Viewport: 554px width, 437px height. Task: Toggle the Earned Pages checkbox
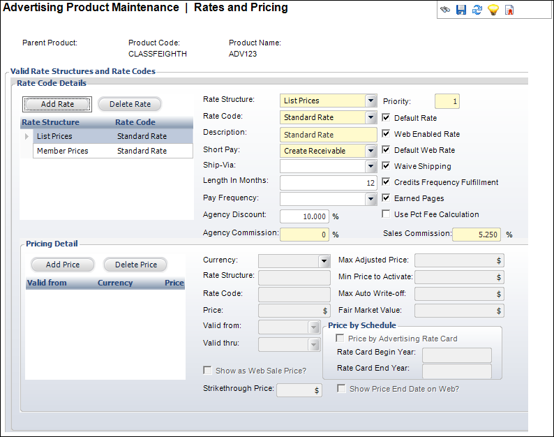tap(387, 198)
